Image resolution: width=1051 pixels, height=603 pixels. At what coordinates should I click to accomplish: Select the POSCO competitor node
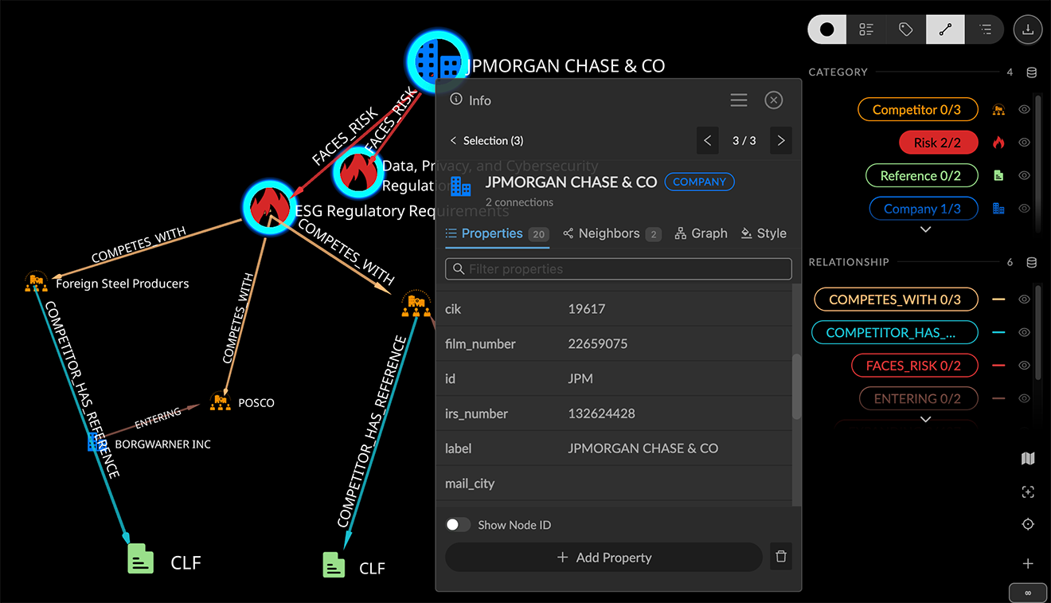pyautogui.click(x=220, y=401)
